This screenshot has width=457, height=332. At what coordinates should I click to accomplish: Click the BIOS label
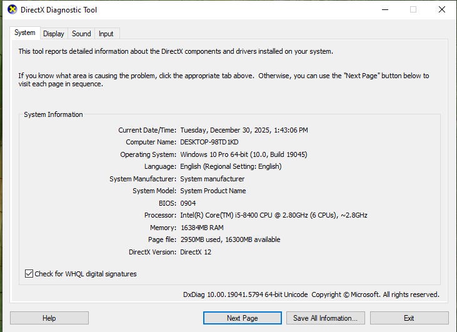pyautogui.click(x=168, y=203)
